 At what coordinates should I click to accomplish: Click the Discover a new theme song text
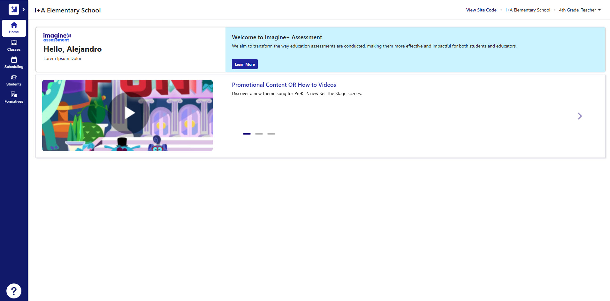[297, 93]
